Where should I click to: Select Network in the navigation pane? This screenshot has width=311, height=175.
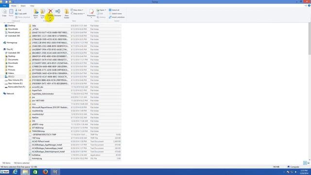[9, 94]
